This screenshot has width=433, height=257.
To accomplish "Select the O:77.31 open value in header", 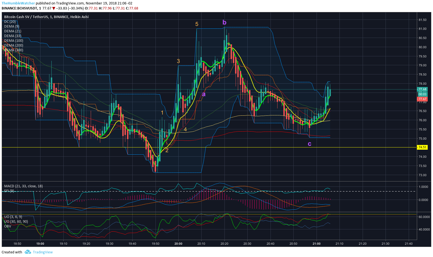I will [91, 8].
